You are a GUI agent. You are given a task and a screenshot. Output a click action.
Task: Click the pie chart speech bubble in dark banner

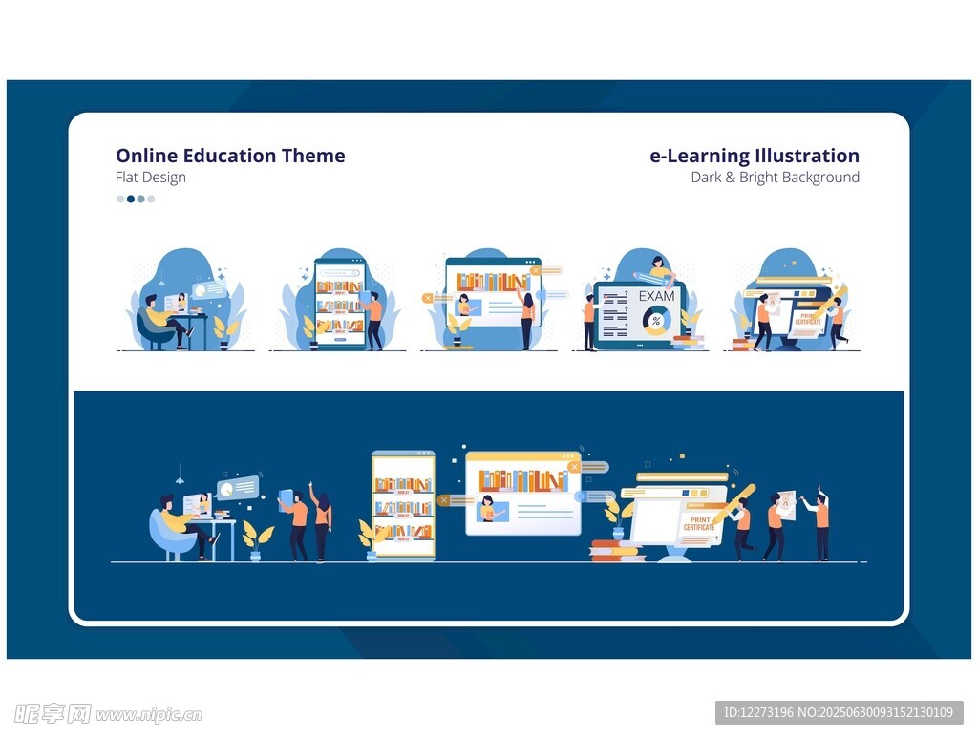point(238,488)
